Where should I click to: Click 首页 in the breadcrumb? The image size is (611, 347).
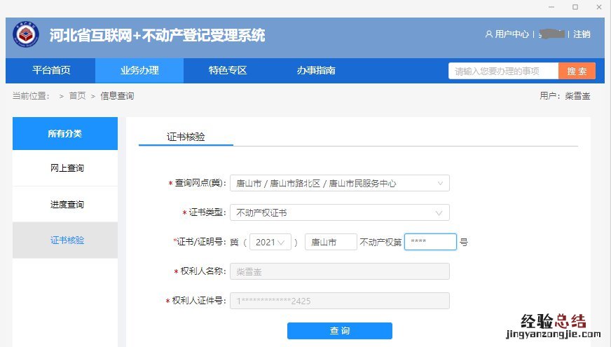[x=77, y=96]
